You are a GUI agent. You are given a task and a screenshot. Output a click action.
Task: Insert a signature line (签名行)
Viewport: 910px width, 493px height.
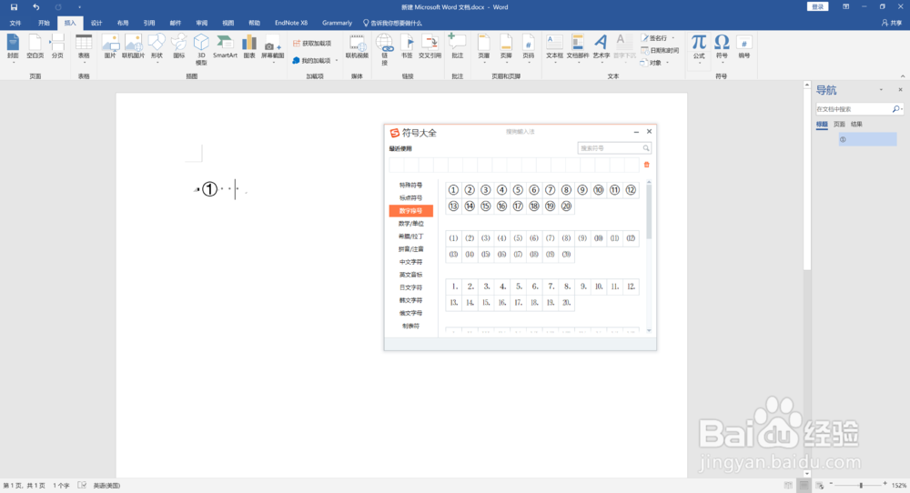click(x=657, y=38)
